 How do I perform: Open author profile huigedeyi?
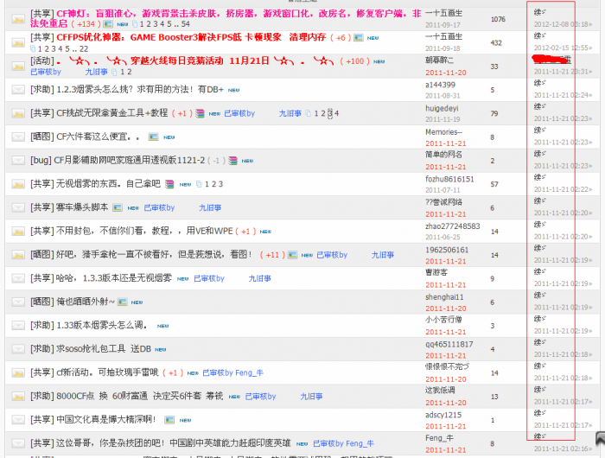(x=442, y=108)
